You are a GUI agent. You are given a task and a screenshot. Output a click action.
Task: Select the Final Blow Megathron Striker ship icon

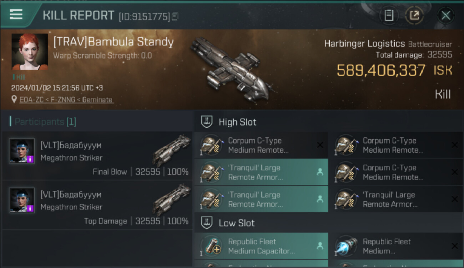coord(172,150)
